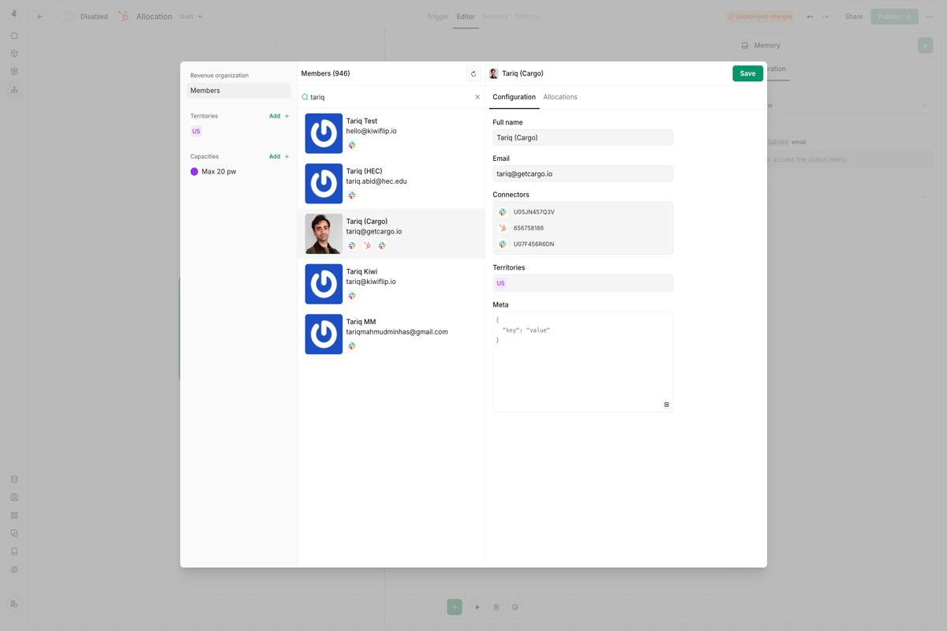This screenshot has width=947, height=631.
Task: Select the Tariq Test member row
Action: [391, 133]
